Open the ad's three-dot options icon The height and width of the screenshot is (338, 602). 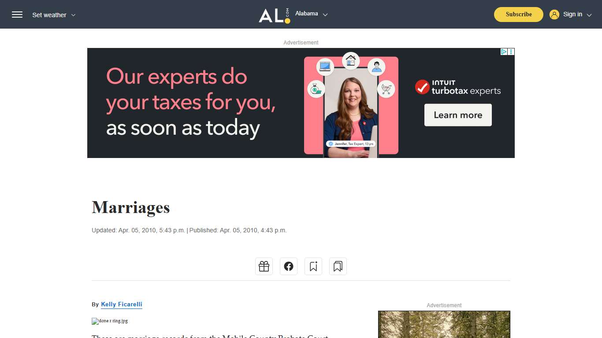pos(511,51)
